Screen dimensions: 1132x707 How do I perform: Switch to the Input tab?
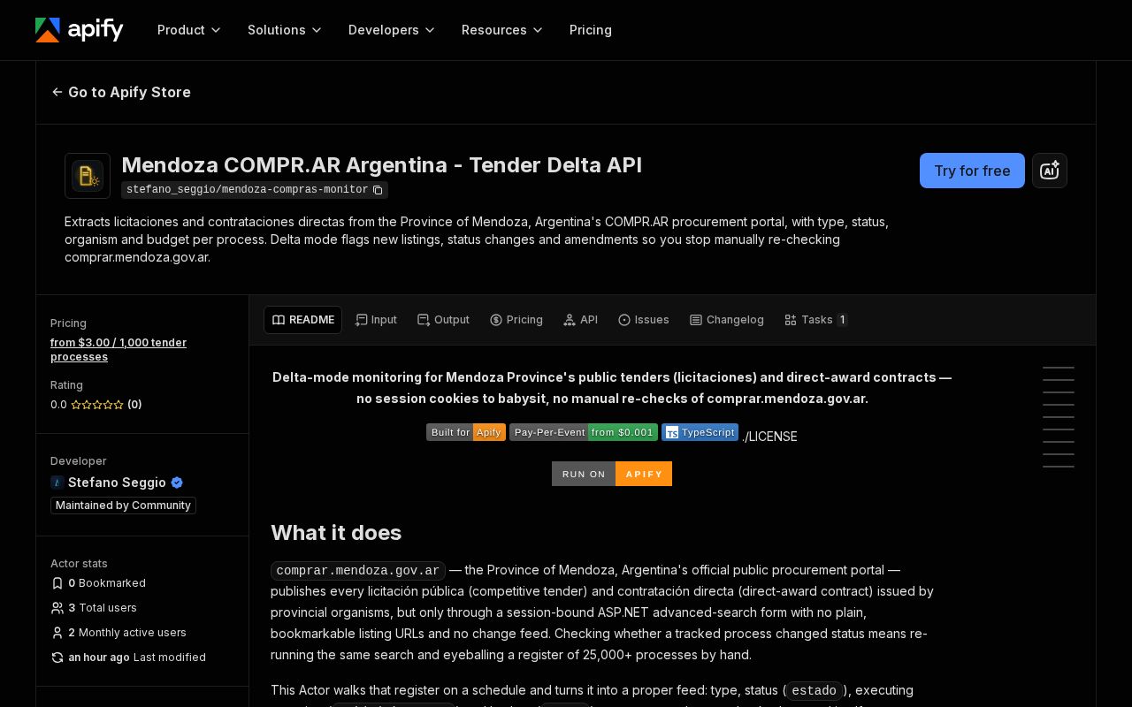point(376,320)
